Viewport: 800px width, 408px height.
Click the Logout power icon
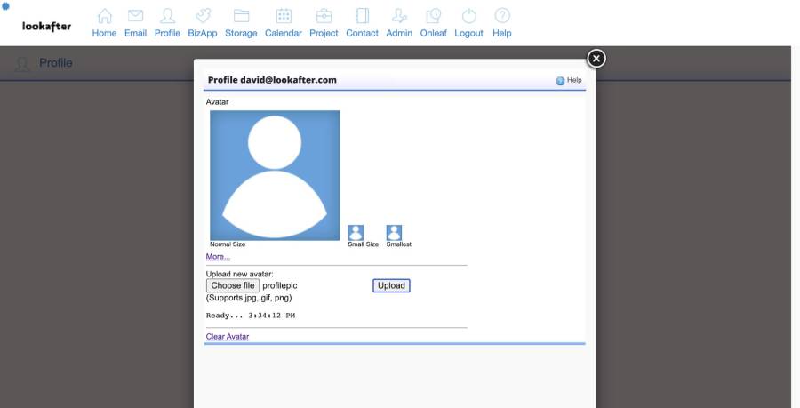(468, 17)
